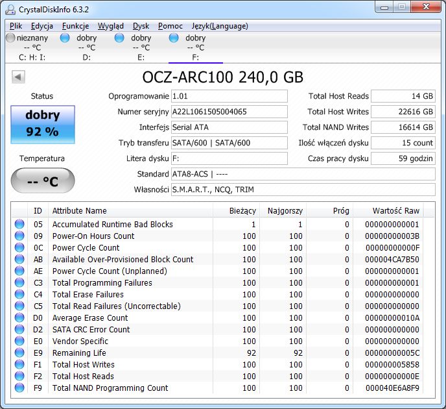Select the gray status orb for disk C: H: I:
This screenshot has height=409, width=446.
pyautogui.click(x=10, y=38)
